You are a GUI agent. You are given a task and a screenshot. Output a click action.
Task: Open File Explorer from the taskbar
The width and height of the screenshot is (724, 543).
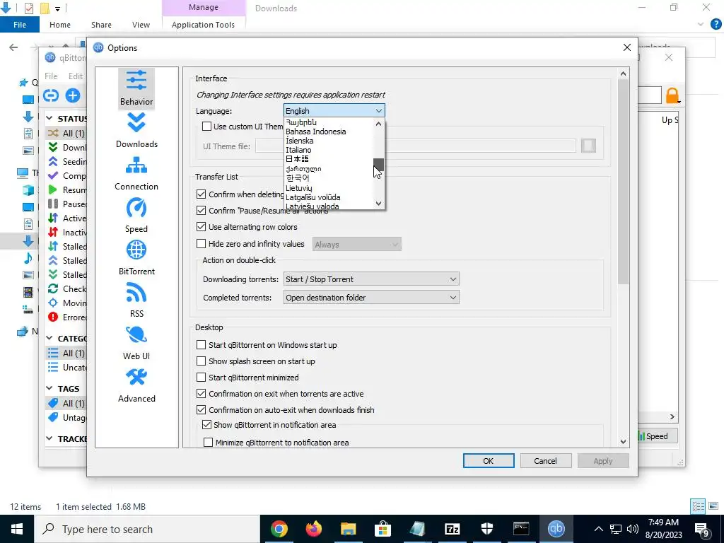coord(348,529)
